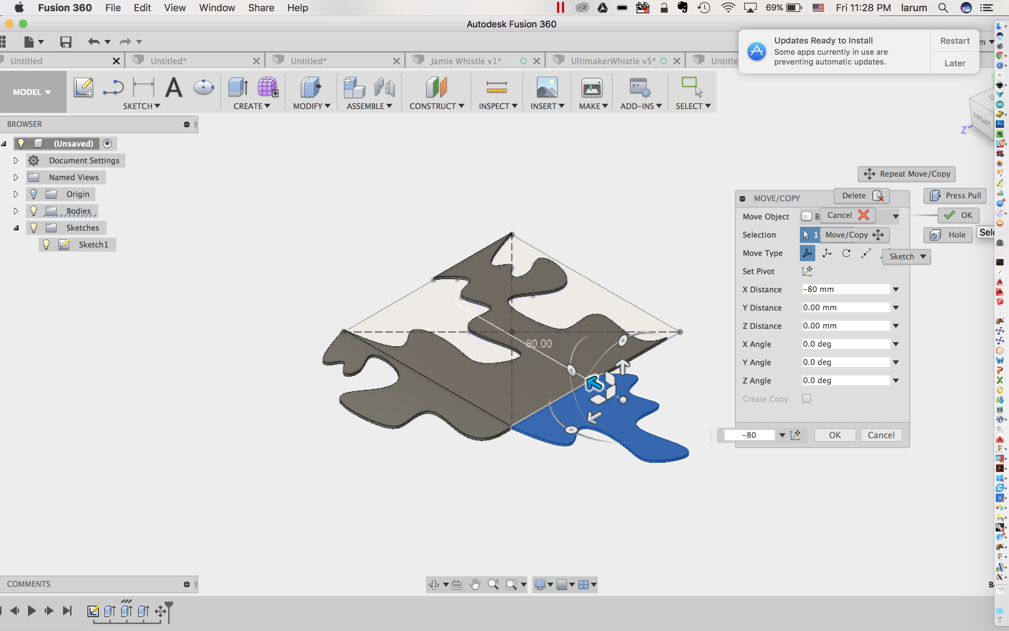The width and height of the screenshot is (1009, 631).
Task: Expand Document Settings tree node
Action: tap(16, 161)
